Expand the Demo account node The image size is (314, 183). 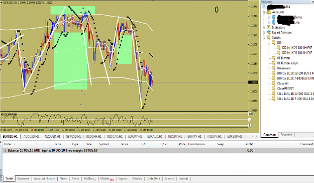tap(269, 18)
